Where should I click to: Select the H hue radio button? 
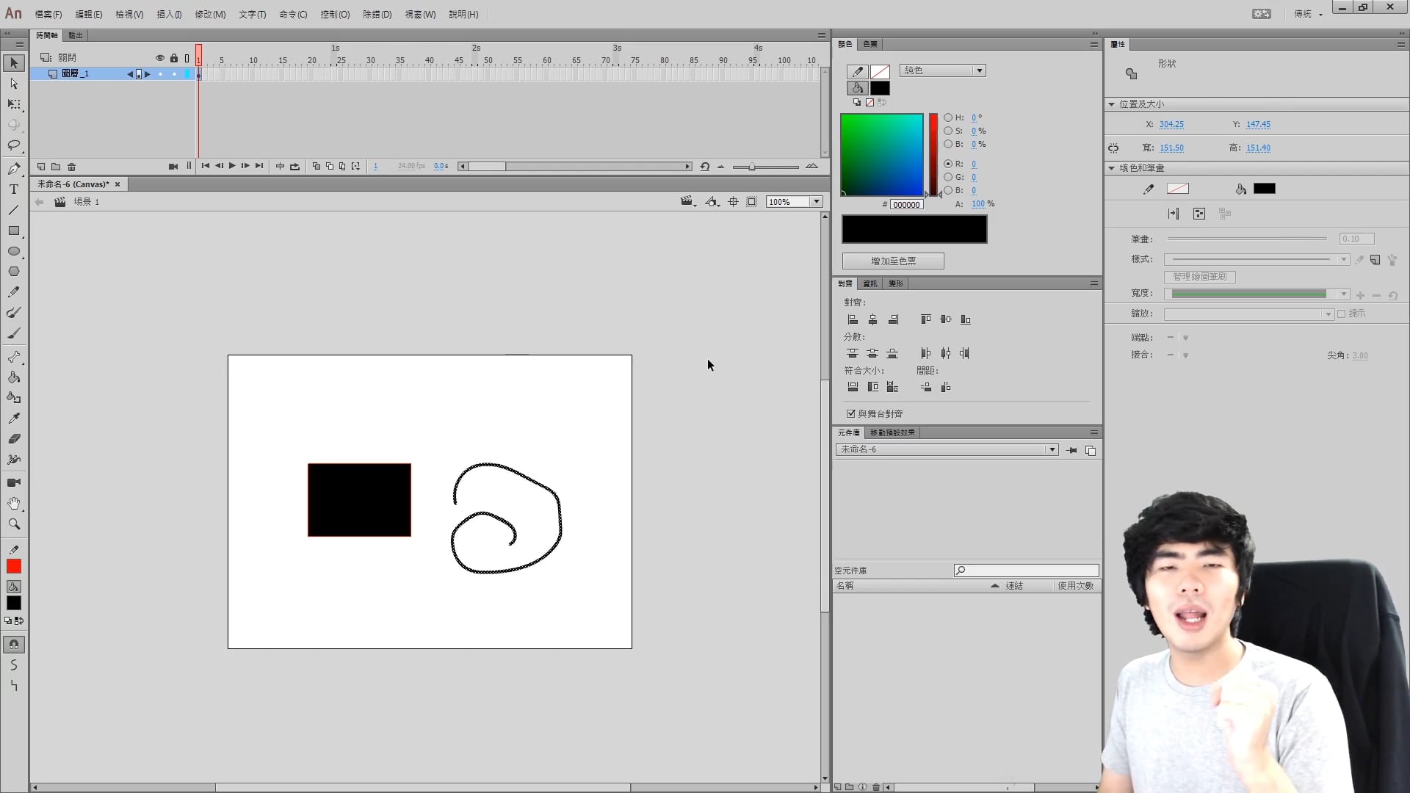948,117
